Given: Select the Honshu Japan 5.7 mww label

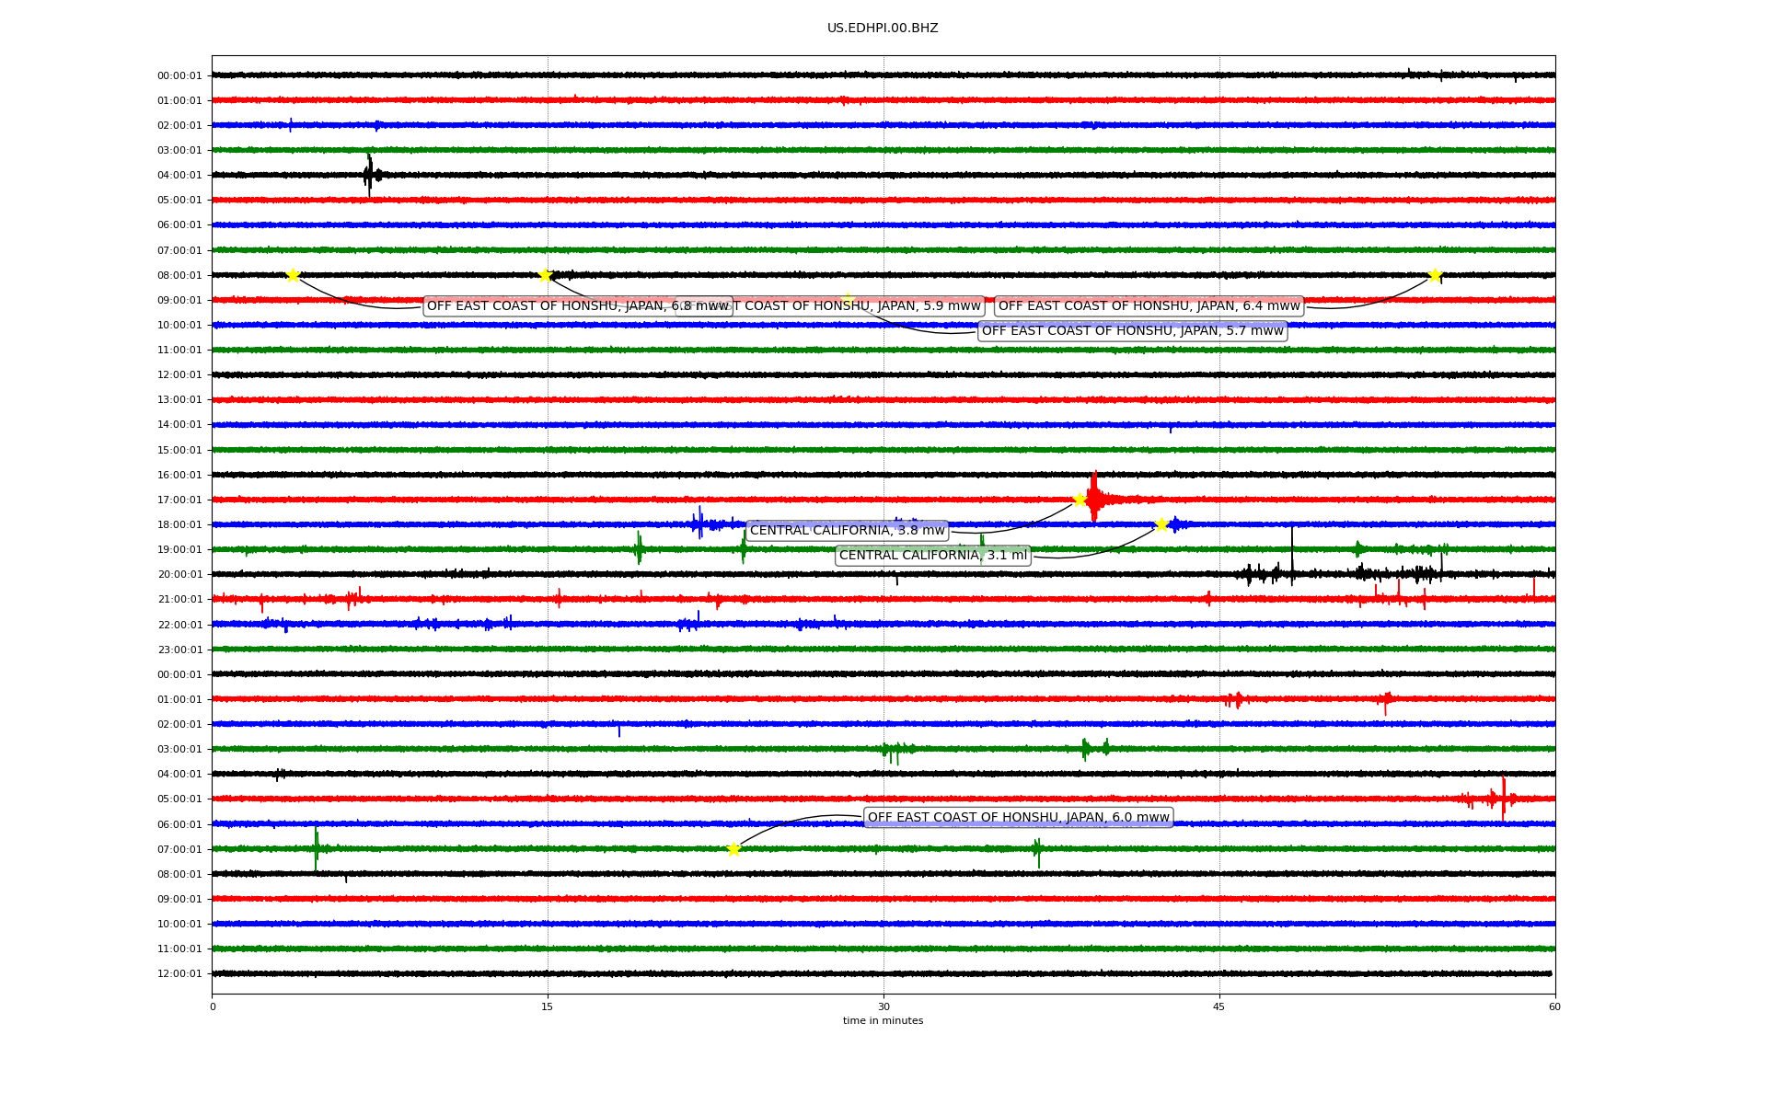Looking at the screenshot, I should click(x=1132, y=331).
